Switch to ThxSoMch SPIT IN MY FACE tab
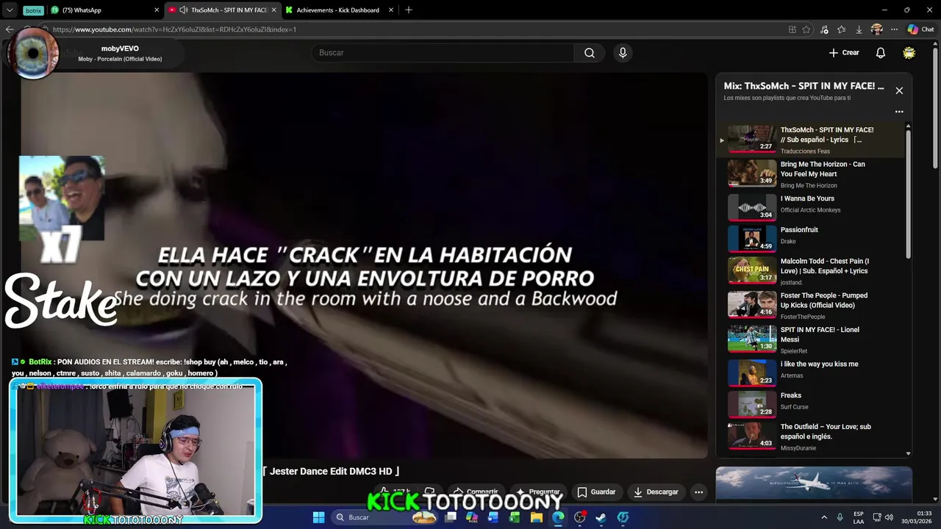Image resolution: width=941 pixels, height=529 pixels. 223,10
